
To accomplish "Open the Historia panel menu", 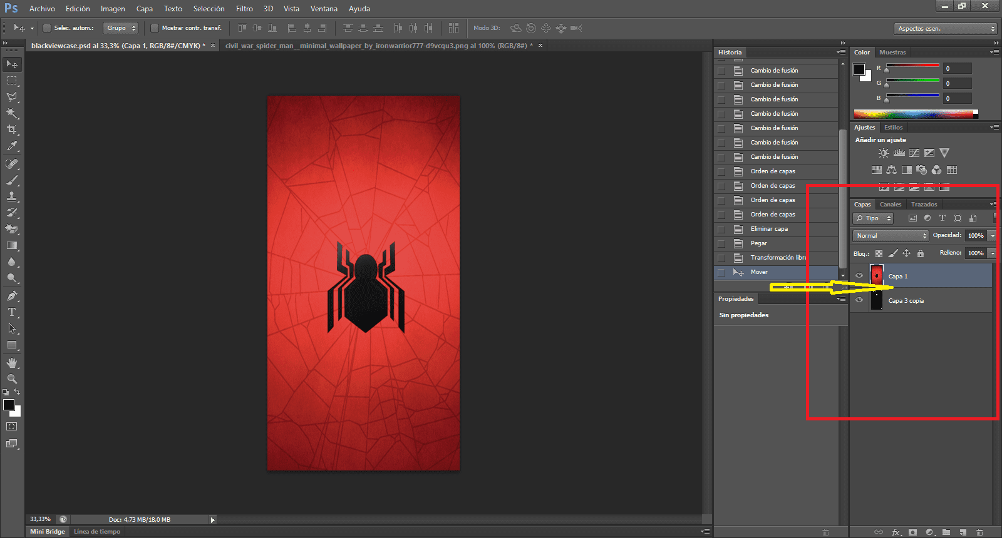I will point(841,53).
